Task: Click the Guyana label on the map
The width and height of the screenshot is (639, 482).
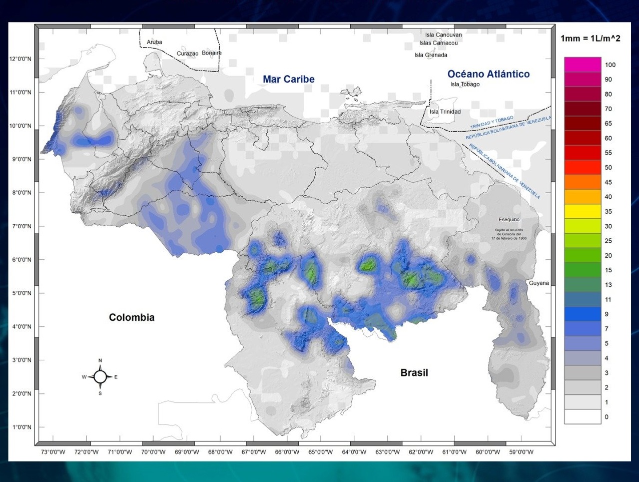Action: click(x=538, y=283)
